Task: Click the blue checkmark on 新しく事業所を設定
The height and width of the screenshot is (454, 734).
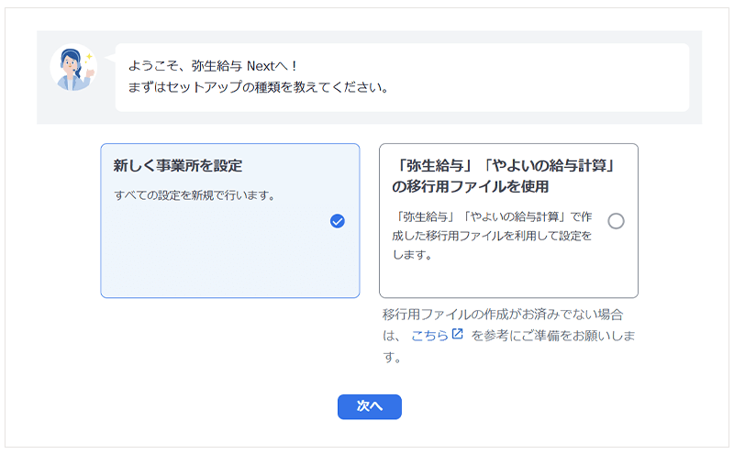Action: 337,221
